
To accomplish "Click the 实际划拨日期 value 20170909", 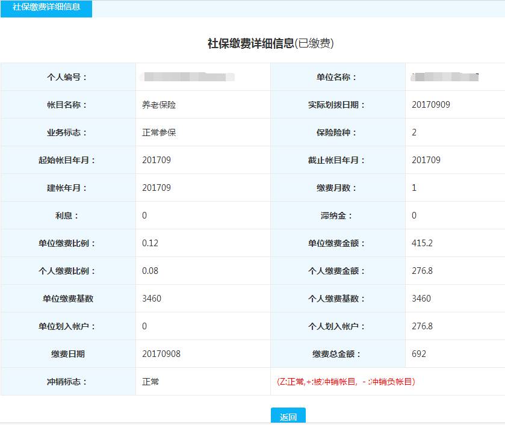I will [x=431, y=105].
